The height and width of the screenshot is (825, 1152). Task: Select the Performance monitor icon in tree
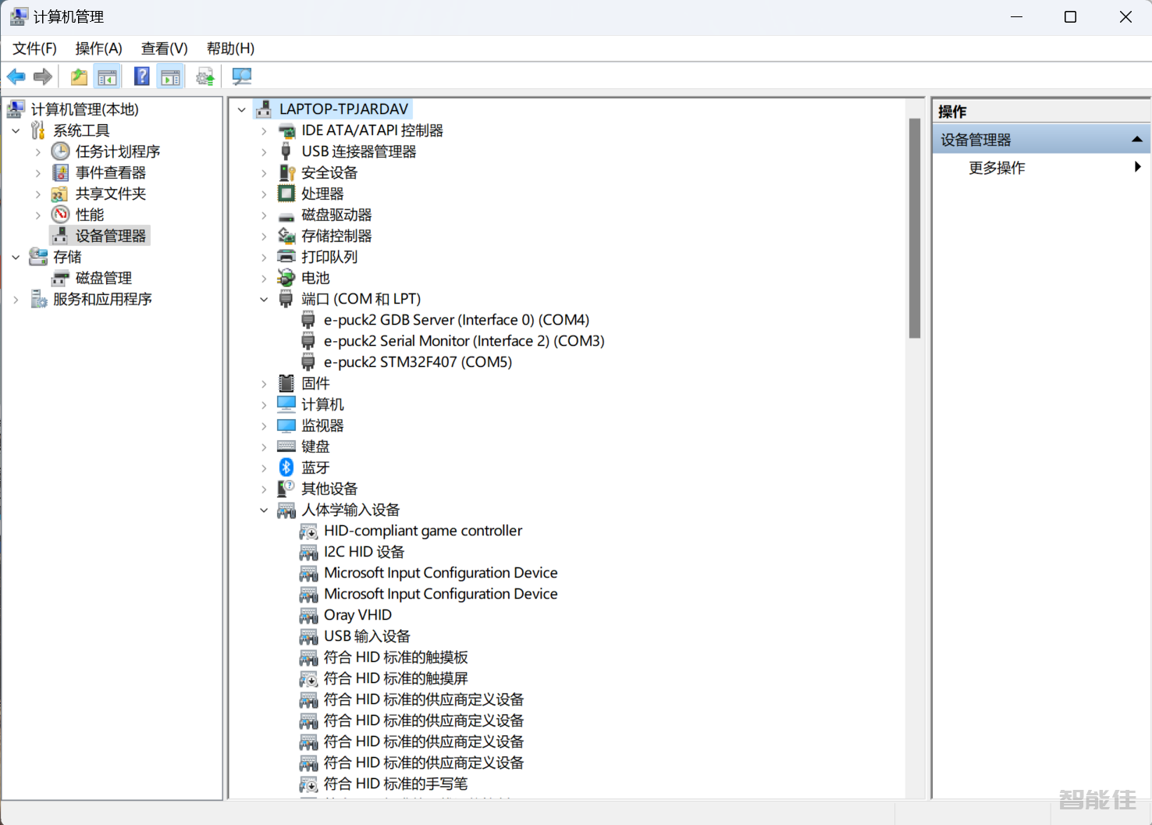61,215
